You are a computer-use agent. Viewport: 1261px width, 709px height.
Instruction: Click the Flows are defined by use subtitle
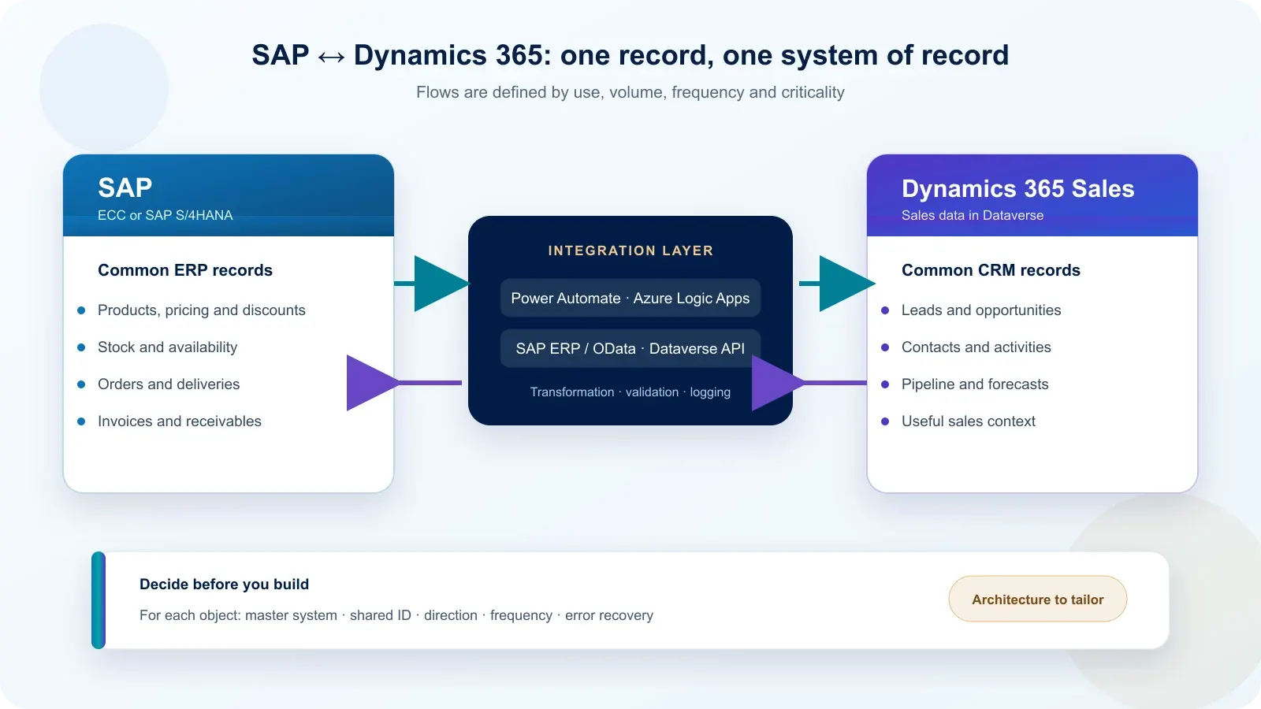coord(630,92)
